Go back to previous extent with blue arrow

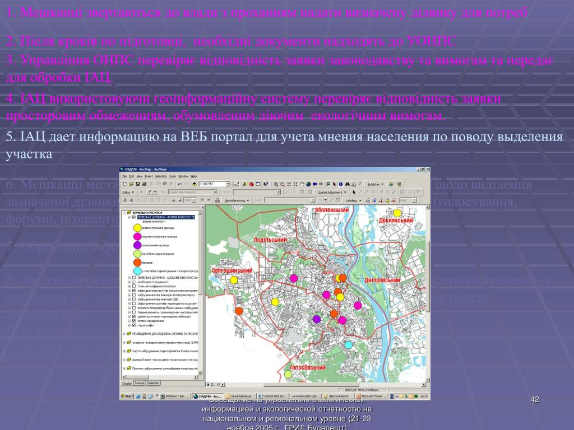click(315, 184)
